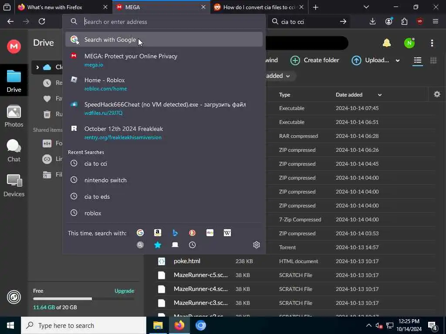Search this time with Wikipedia
Image resolution: width=446 pixels, height=334 pixels.
tap(227, 233)
